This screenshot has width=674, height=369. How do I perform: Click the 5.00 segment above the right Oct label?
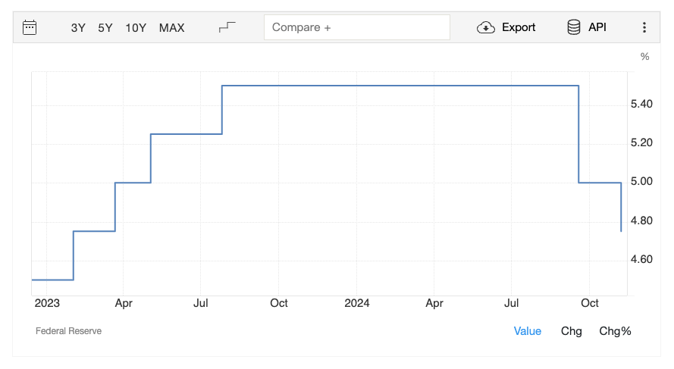click(599, 183)
